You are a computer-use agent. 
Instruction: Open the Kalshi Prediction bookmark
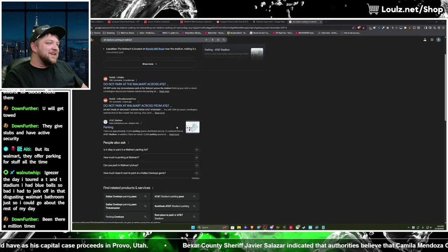point(146,33)
